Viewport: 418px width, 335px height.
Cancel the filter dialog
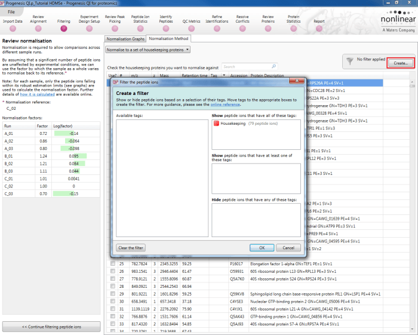[288, 248]
